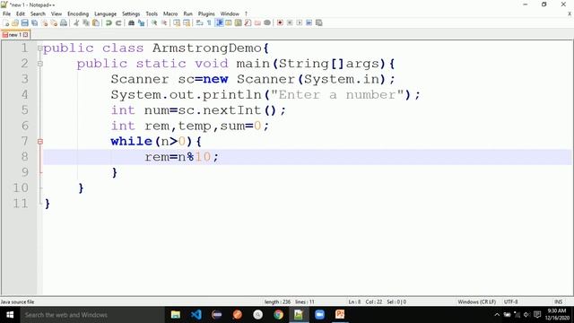The width and height of the screenshot is (574, 323).
Task: Open the ? help menu
Action: [x=246, y=13]
